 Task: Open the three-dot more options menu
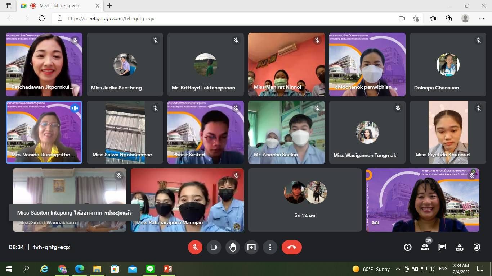coord(270,247)
